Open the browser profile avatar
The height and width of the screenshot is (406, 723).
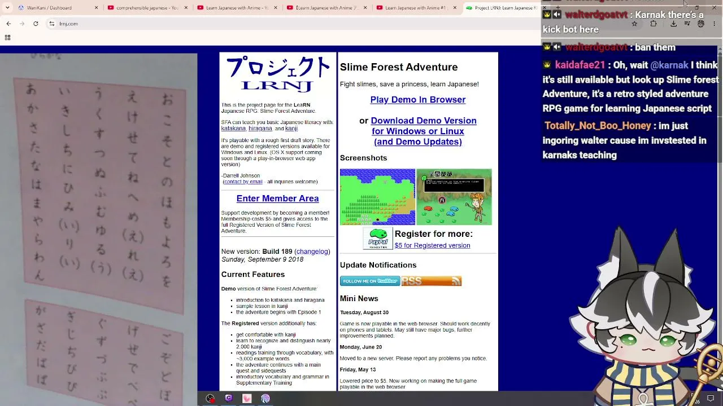point(701,24)
